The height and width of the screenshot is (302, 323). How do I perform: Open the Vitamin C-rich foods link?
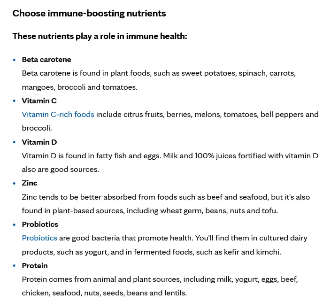pos(58,115)
